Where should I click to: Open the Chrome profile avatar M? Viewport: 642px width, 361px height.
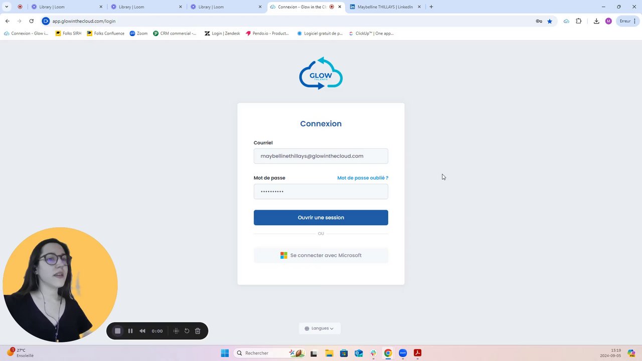coord(608,21)
